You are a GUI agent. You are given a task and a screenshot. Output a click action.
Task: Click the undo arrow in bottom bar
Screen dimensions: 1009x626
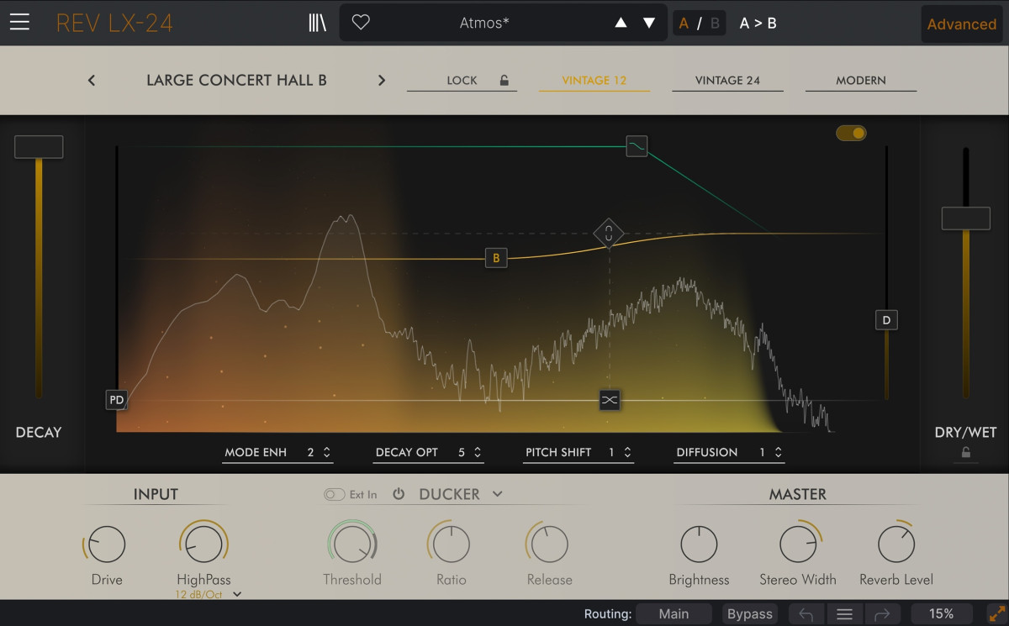[806, 614]
